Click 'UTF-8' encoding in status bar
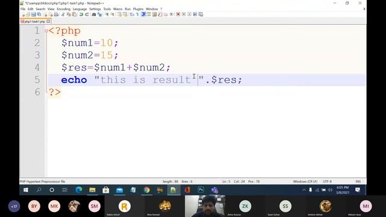This screenshot has height=217, width=386. click(x=327, y=181)
